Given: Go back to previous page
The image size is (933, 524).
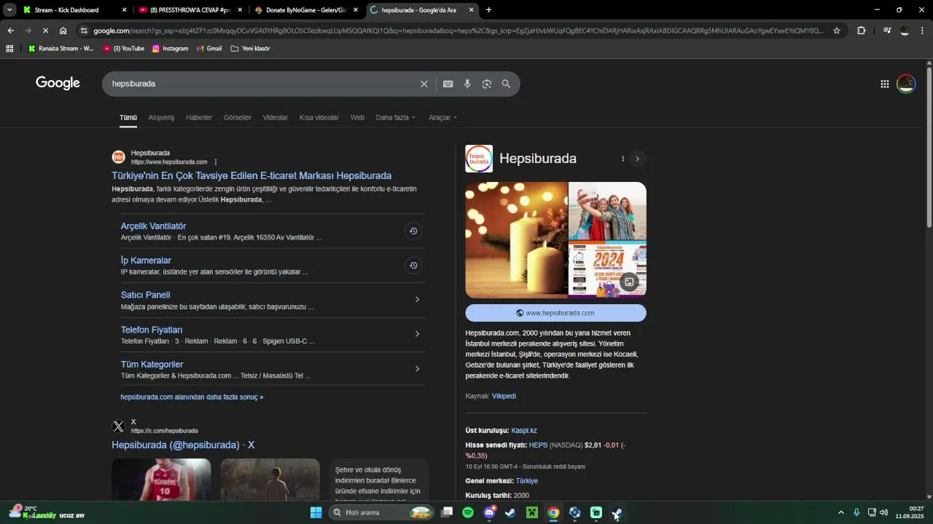Looking at the screenshot, I should click(10, 31).
